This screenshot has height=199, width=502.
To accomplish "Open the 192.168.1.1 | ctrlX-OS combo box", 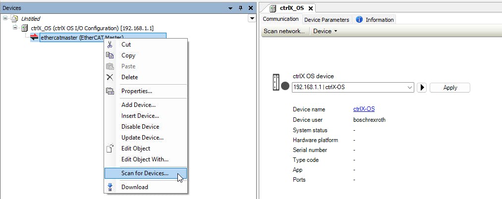I will pyautogui.click(x=353, y=87).
